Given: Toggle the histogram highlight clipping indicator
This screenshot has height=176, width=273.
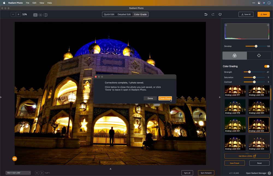Looking at the screenshot, I should coord(268,25).
